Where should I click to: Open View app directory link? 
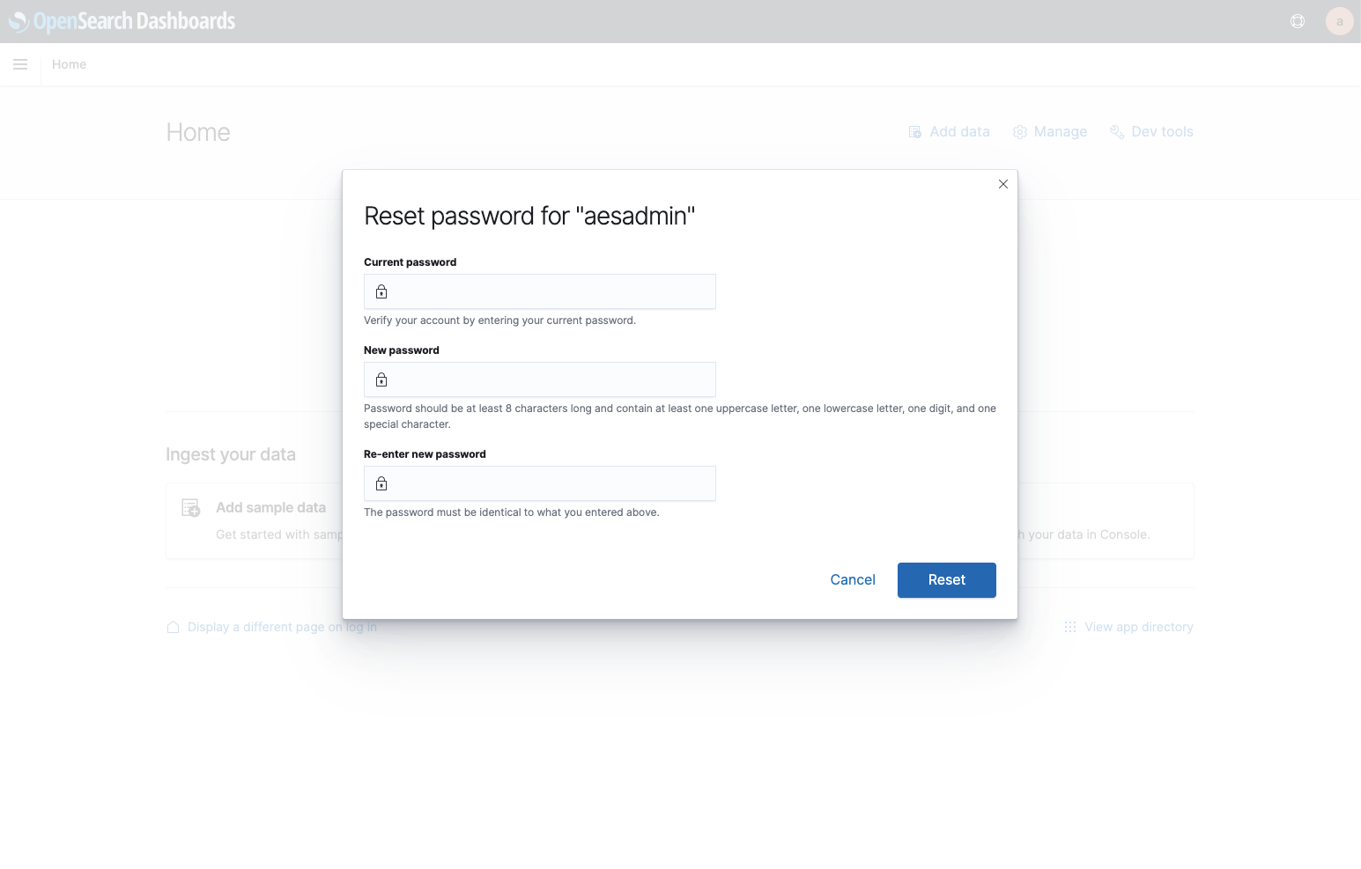1128,627
